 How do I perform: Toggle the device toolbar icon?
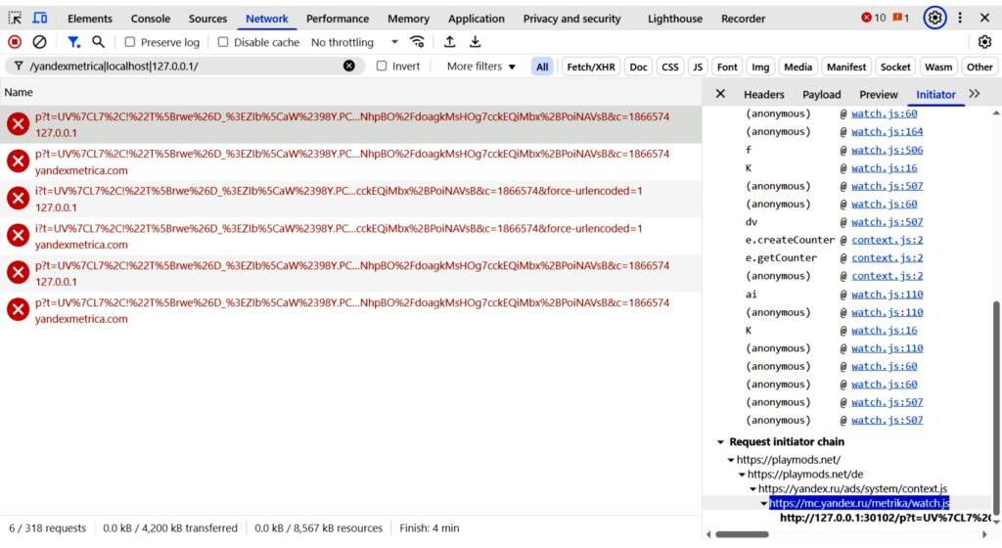point(40,18)
